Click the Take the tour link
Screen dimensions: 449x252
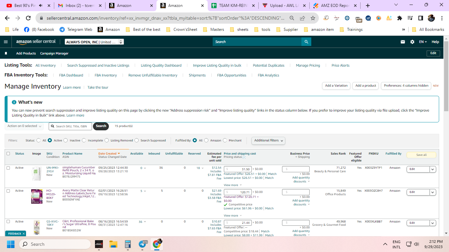coord(98,87)
